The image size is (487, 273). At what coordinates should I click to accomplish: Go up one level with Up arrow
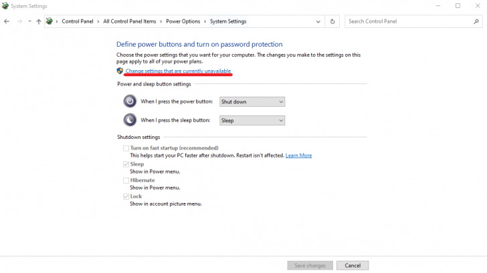[x=39, y=21]
